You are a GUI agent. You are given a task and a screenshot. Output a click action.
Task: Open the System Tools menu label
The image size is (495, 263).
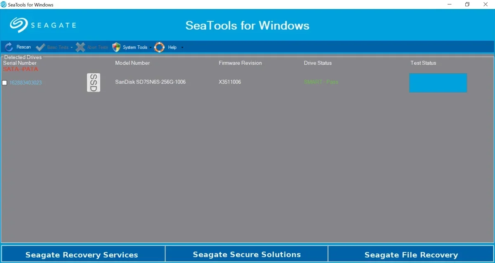click(x=135, y=47)
